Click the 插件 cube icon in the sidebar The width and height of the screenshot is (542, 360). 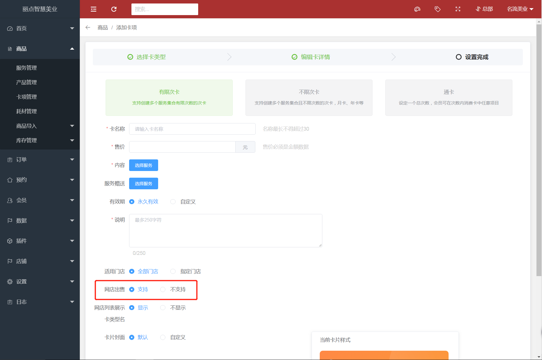coord(10,241)
